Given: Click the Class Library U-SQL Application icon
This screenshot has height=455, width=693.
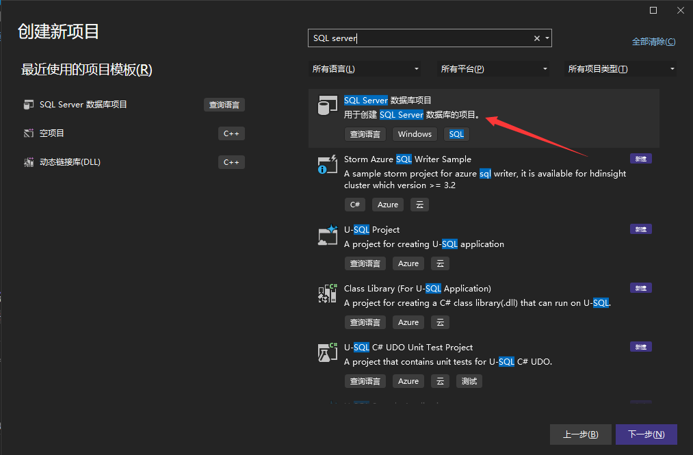Looking at the screenshot, I should coord(328,294).
